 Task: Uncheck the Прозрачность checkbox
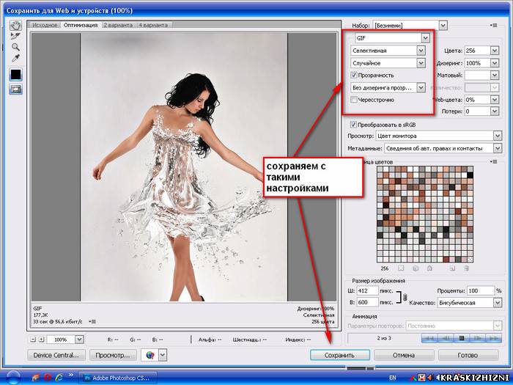click(354, 75)
